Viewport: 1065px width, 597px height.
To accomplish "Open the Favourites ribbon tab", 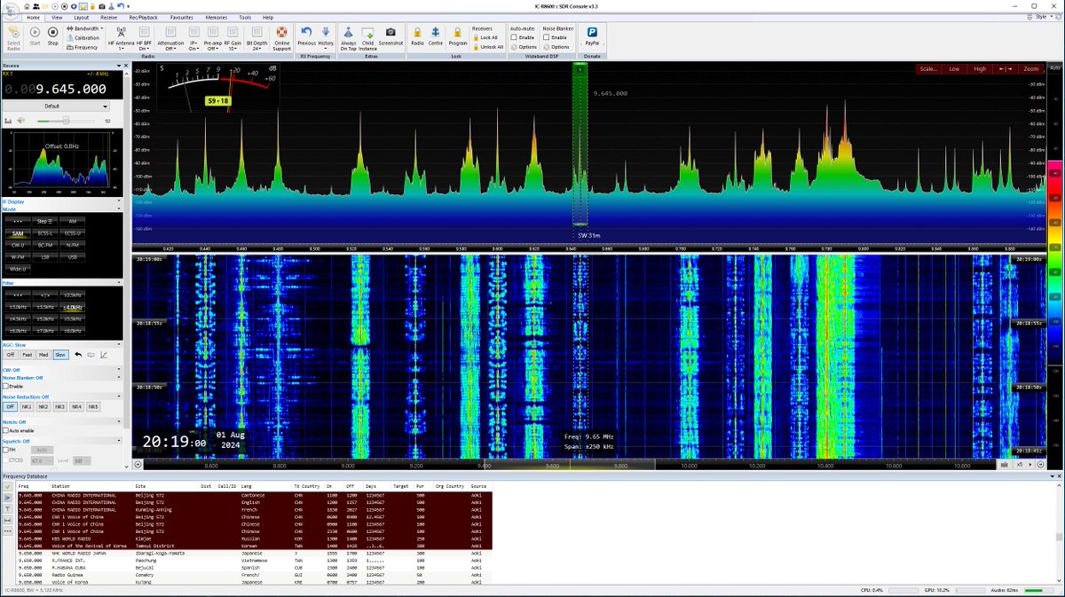I will pos(182,17).
